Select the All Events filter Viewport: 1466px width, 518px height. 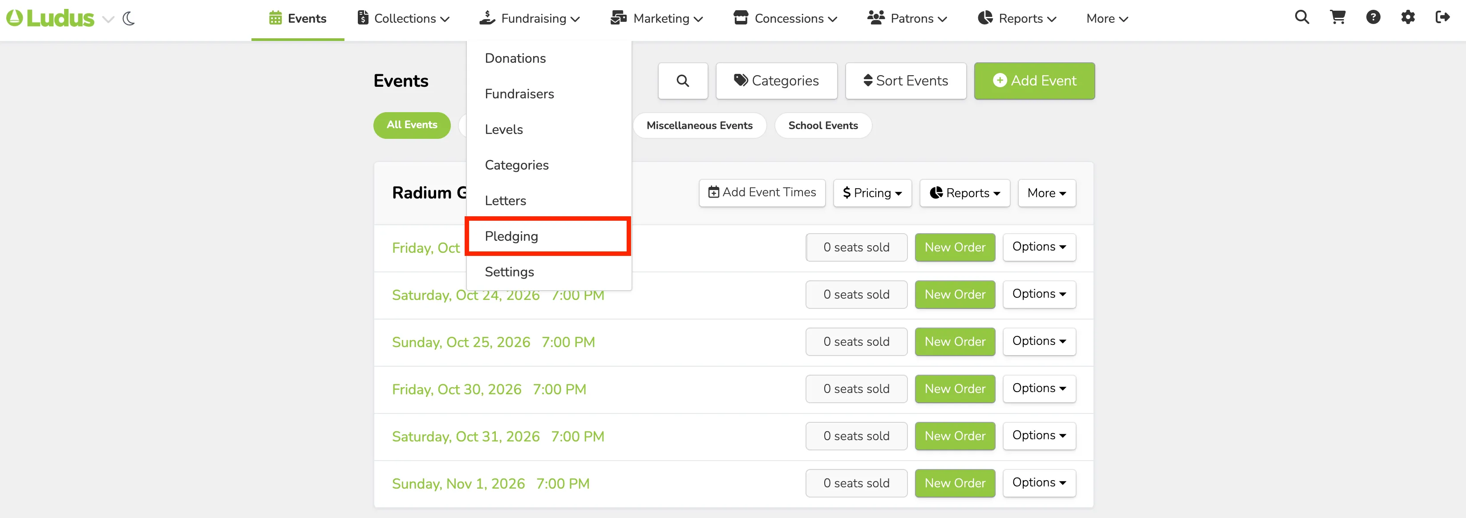point(412,125)
